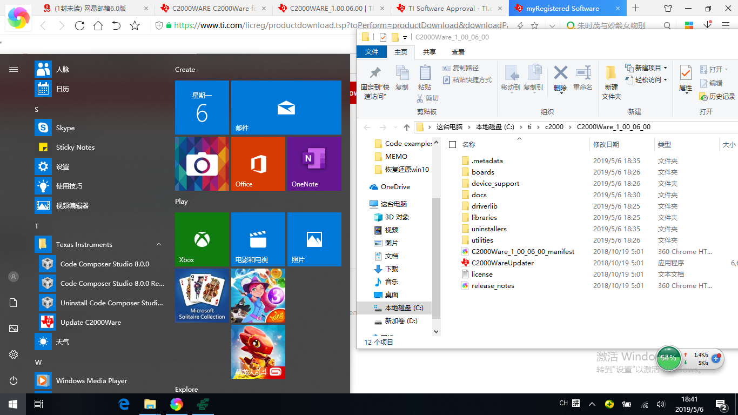Click the Power icon in Start menu
The width and height of the screenshot is (738, 415).
[14, 380]
